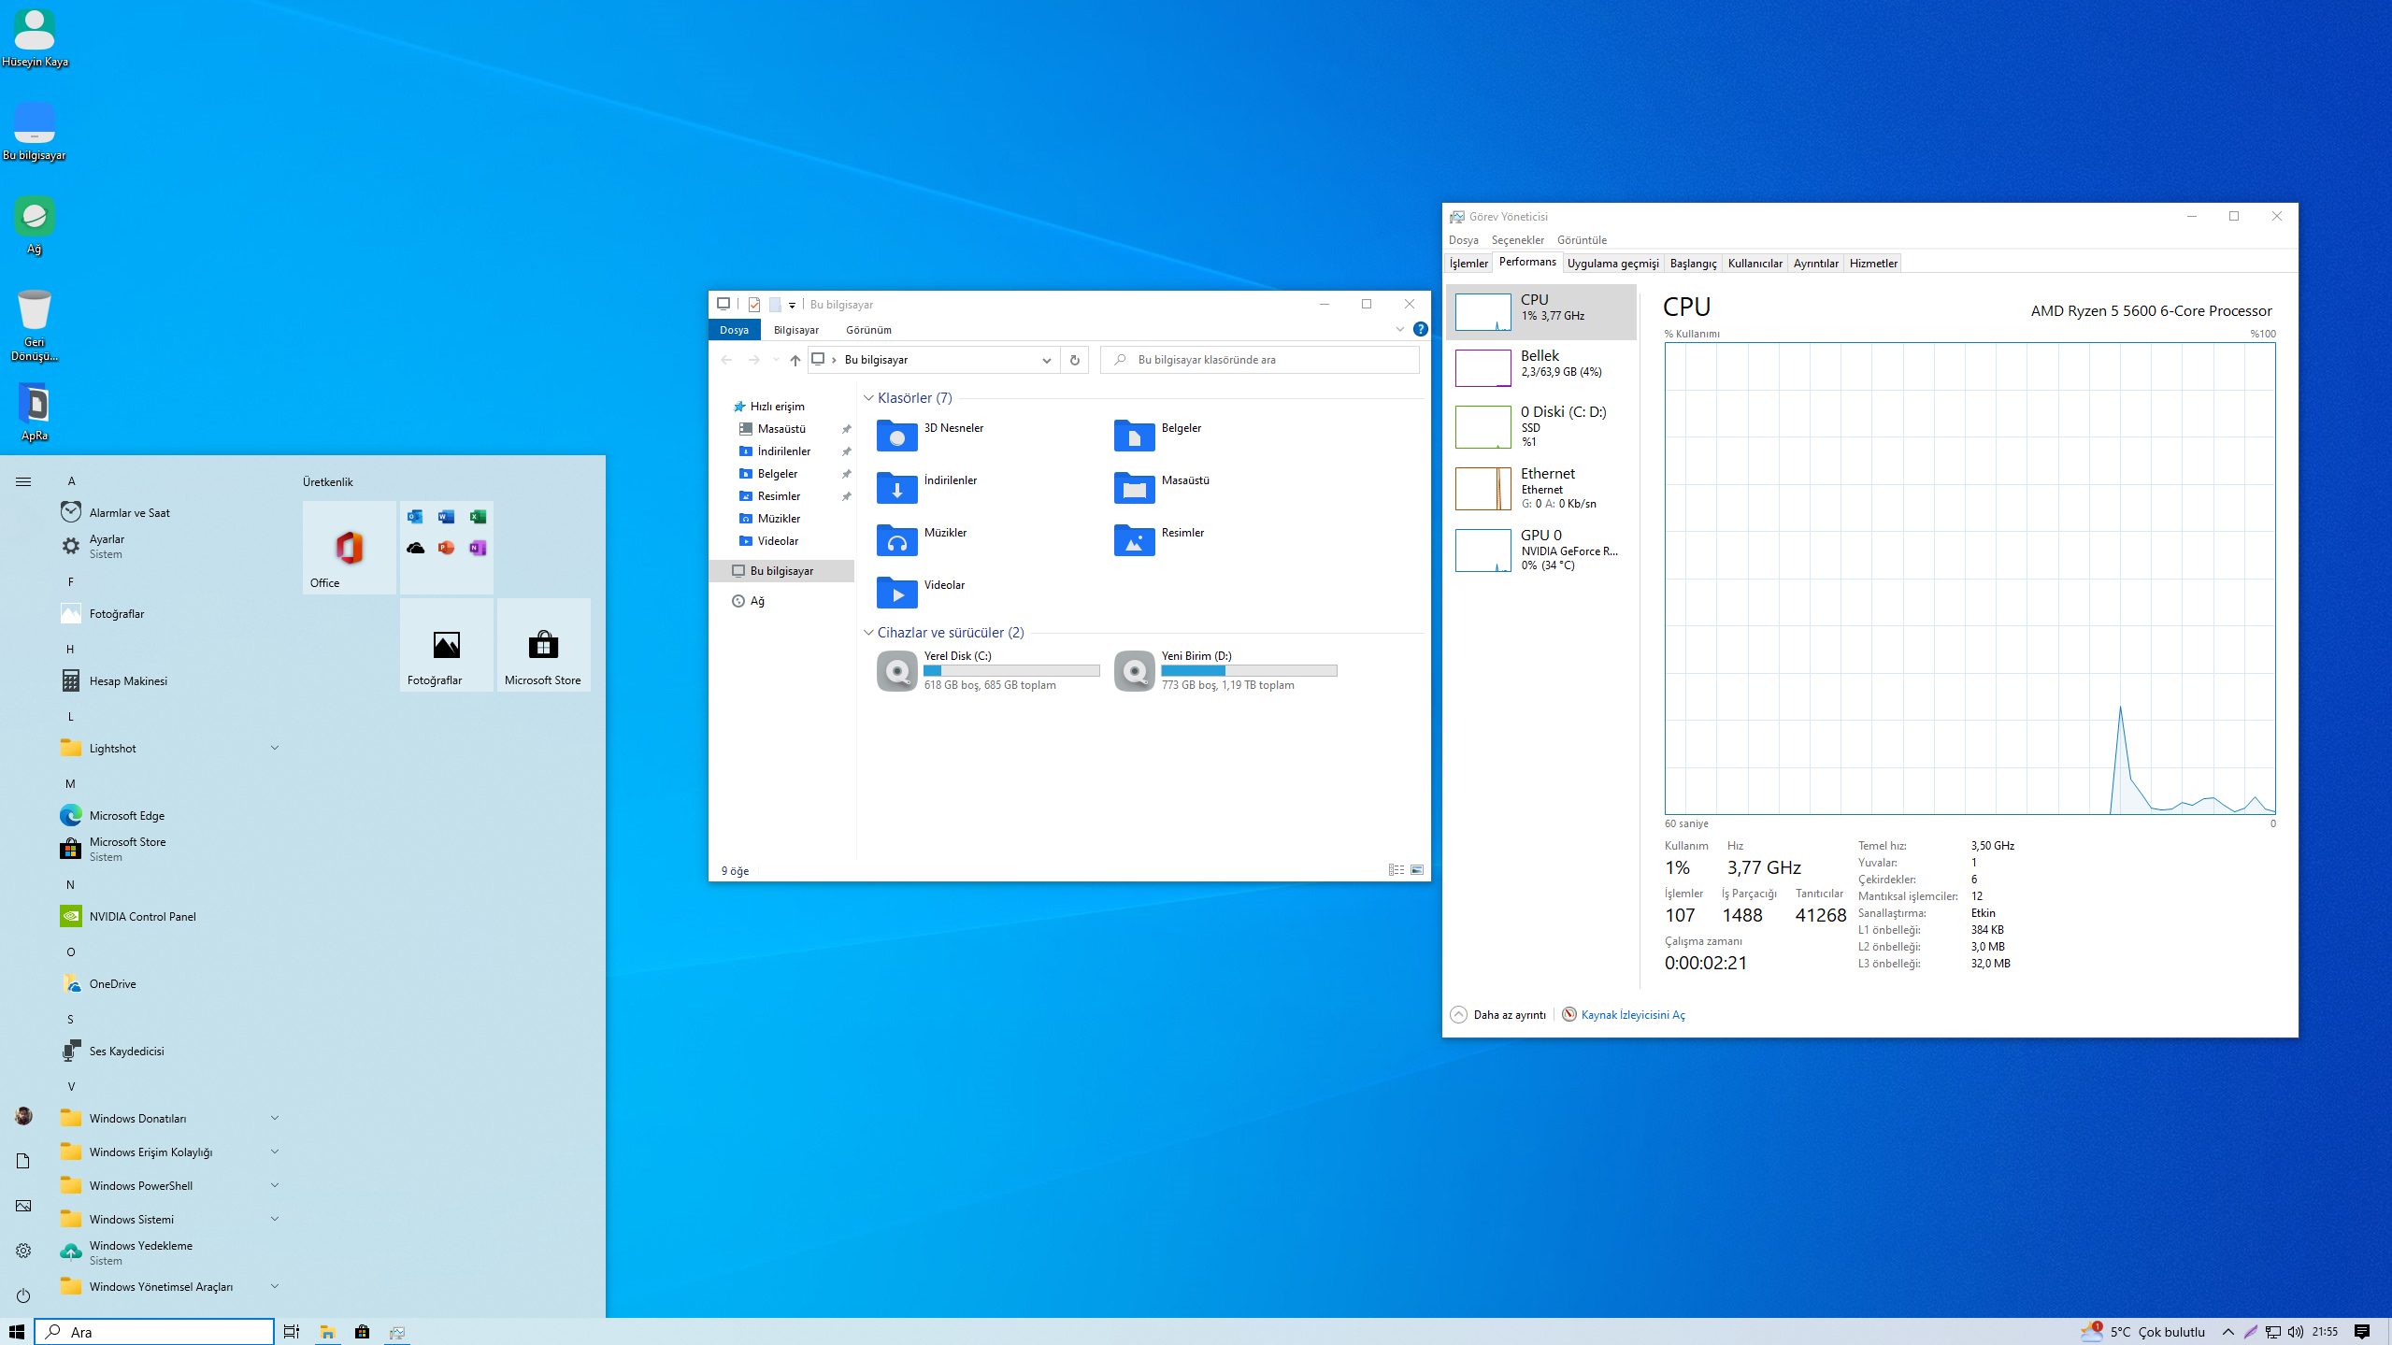Click the power icon in Start menu
The width and height of the screenshot is (2392, 1345).
(23, 1295)
